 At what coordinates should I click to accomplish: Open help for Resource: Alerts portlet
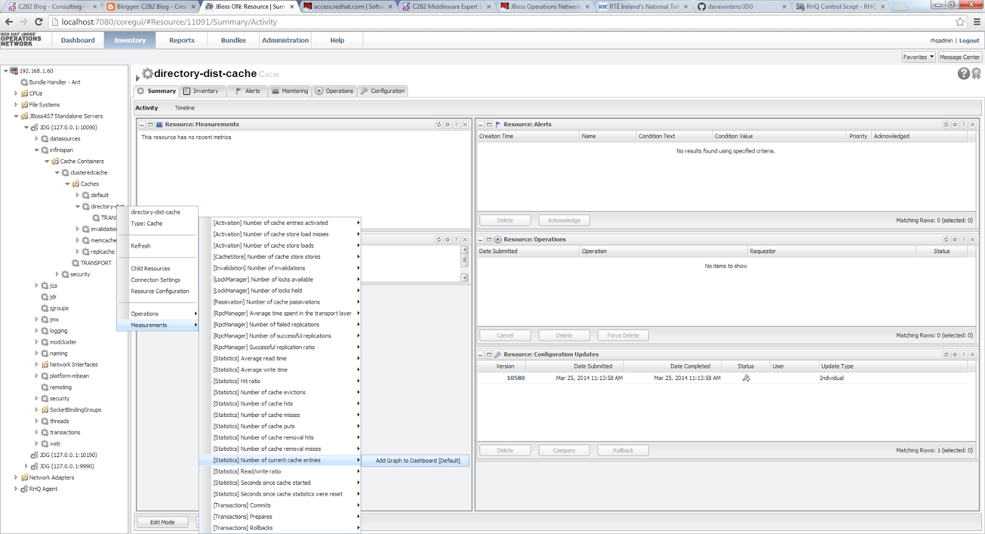click(963, 124)
